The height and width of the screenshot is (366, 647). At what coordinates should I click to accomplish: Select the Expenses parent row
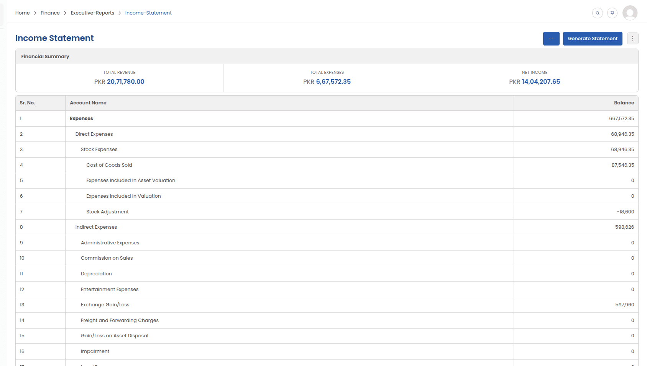pos(81,119)
